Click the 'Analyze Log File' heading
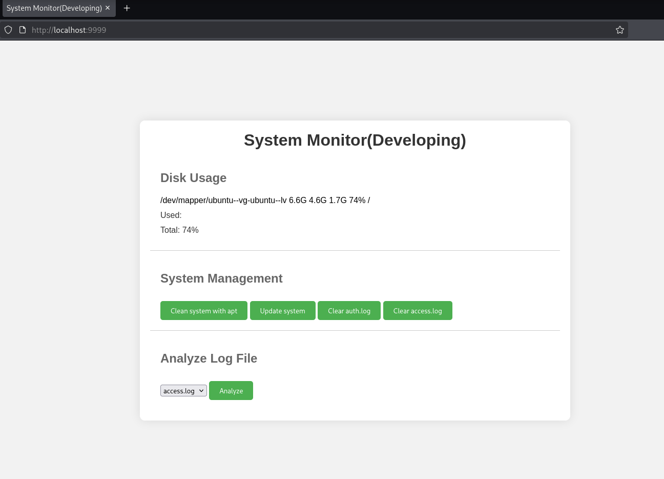This screenshot has height=479, width=664. coord(209,358)
